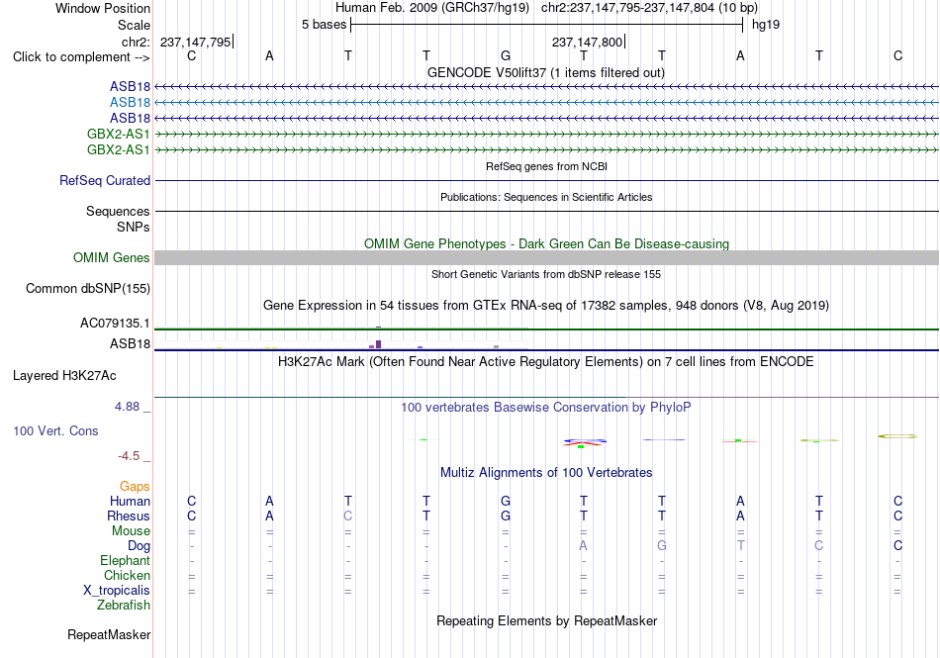940x658 pixels.
Task: Click the Sequences track label
Action: (118, 211)
